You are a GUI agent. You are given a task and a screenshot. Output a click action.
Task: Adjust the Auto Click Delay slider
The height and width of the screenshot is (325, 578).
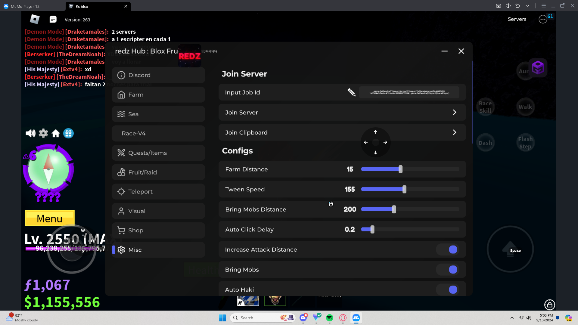(410, 229)
